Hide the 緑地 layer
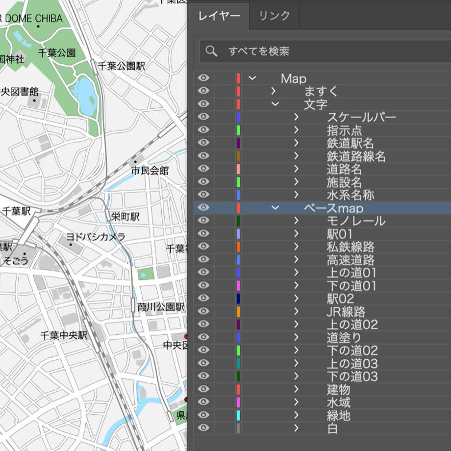451x451 pixels. click(x=203, y=414)
